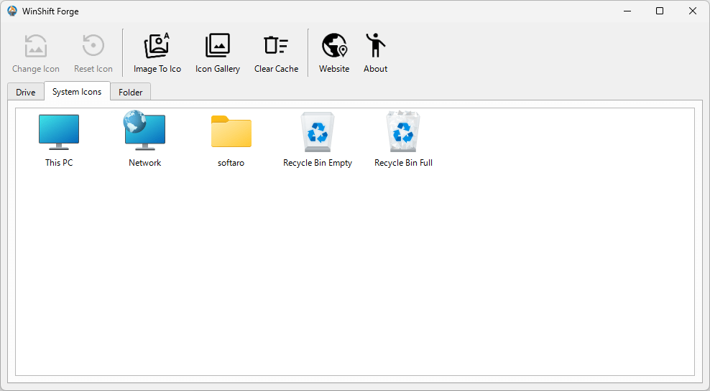Screen dimensions: 710x391
Task: Go to the Folder tab
Action: click(x=130, y=92)
